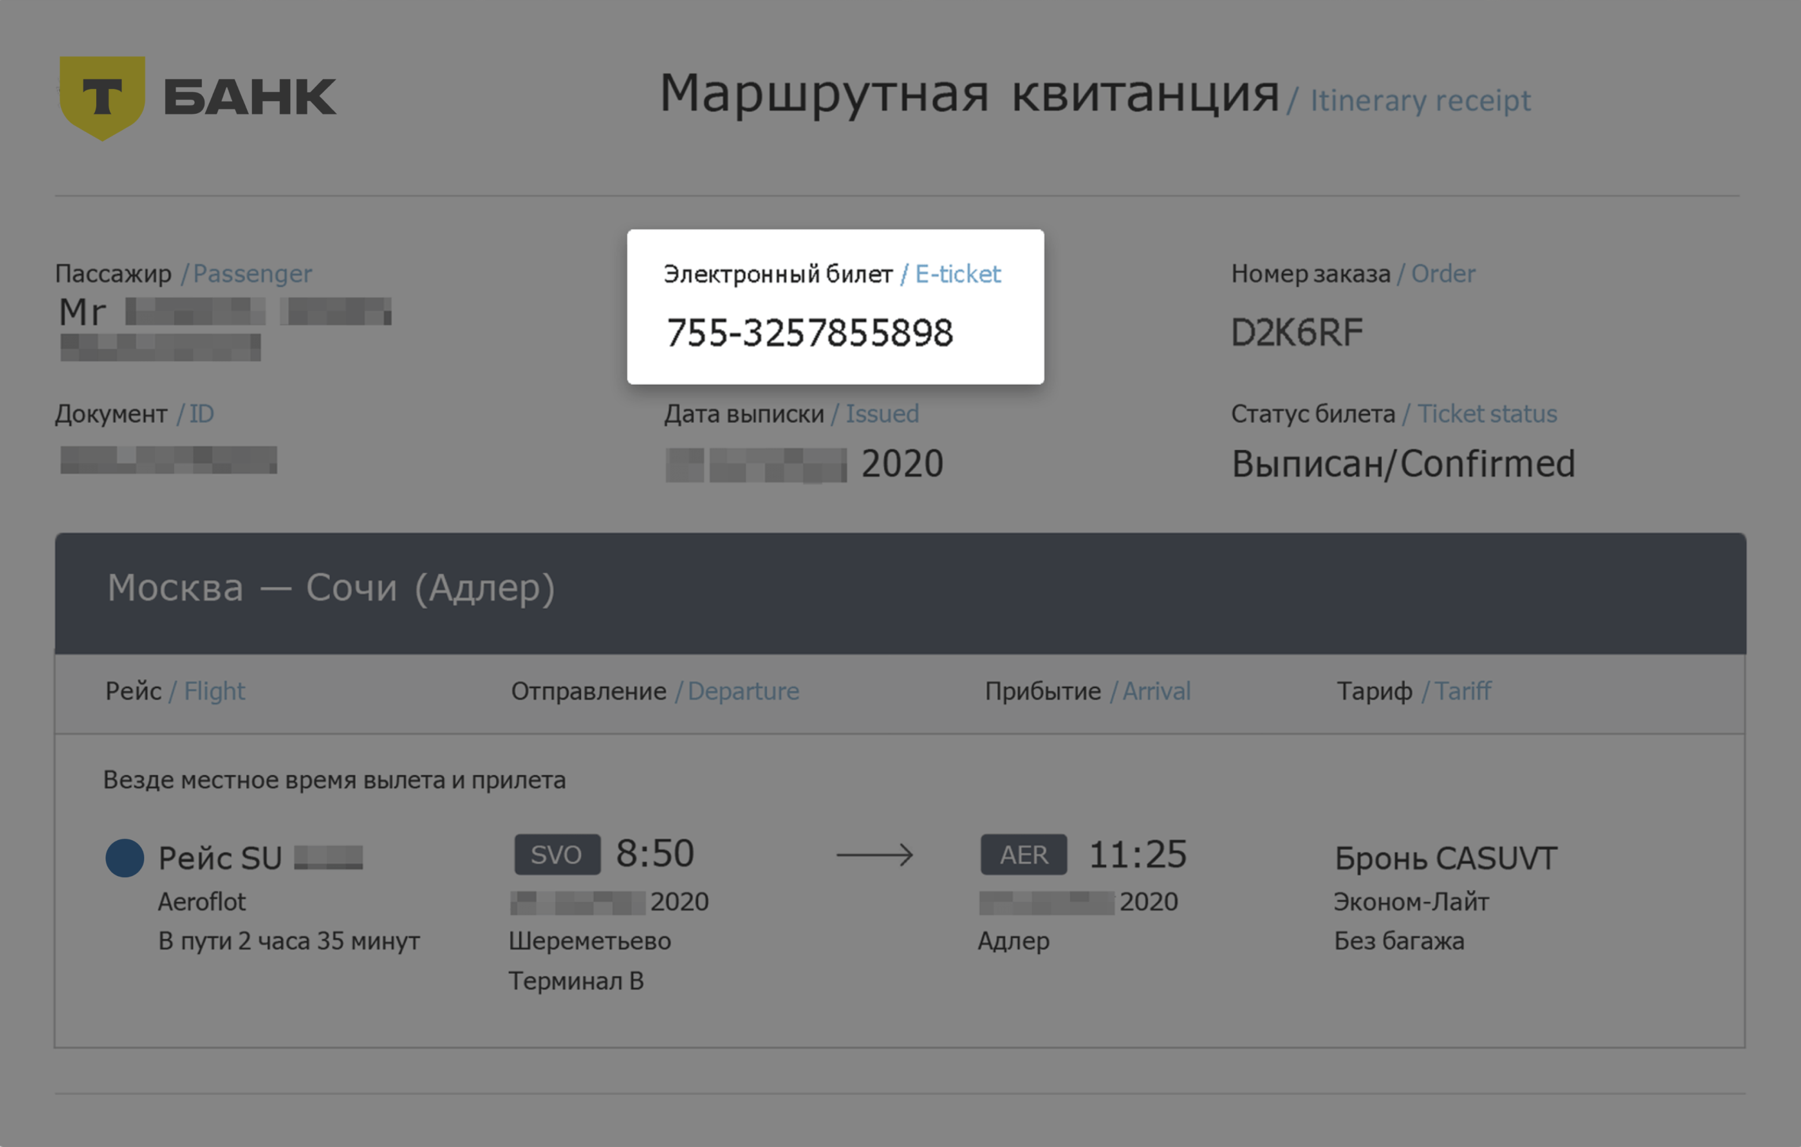Click the AER airport badge
1801x1147 pixels.
1024,854
